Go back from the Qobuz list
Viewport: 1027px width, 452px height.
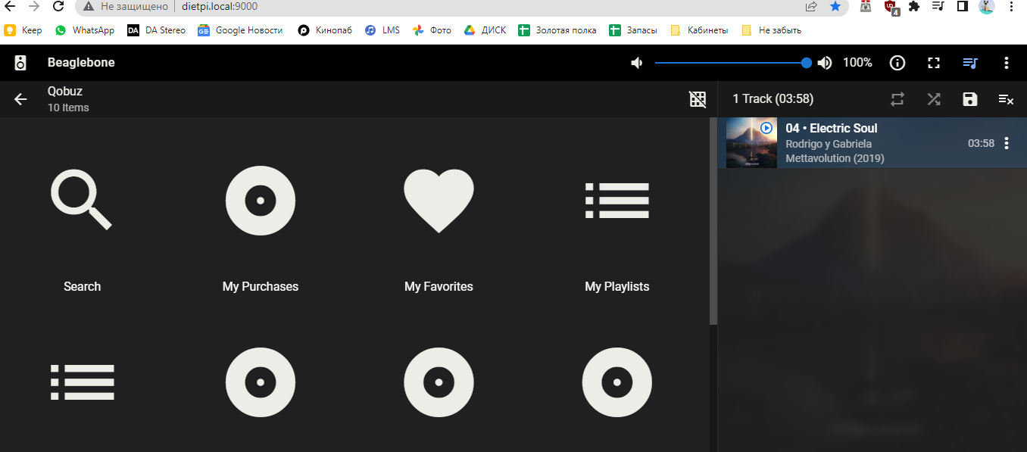(20, 99)
